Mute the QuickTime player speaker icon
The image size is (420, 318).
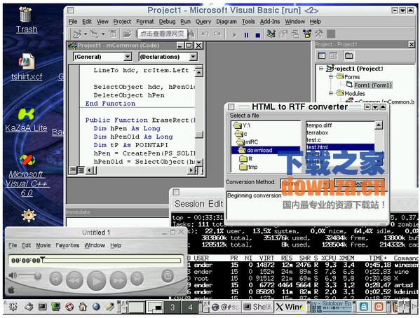point(13,275)
